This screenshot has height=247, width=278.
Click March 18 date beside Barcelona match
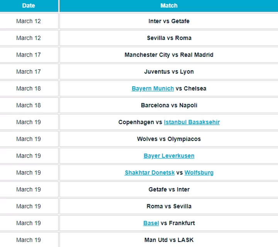click(29, 106)
